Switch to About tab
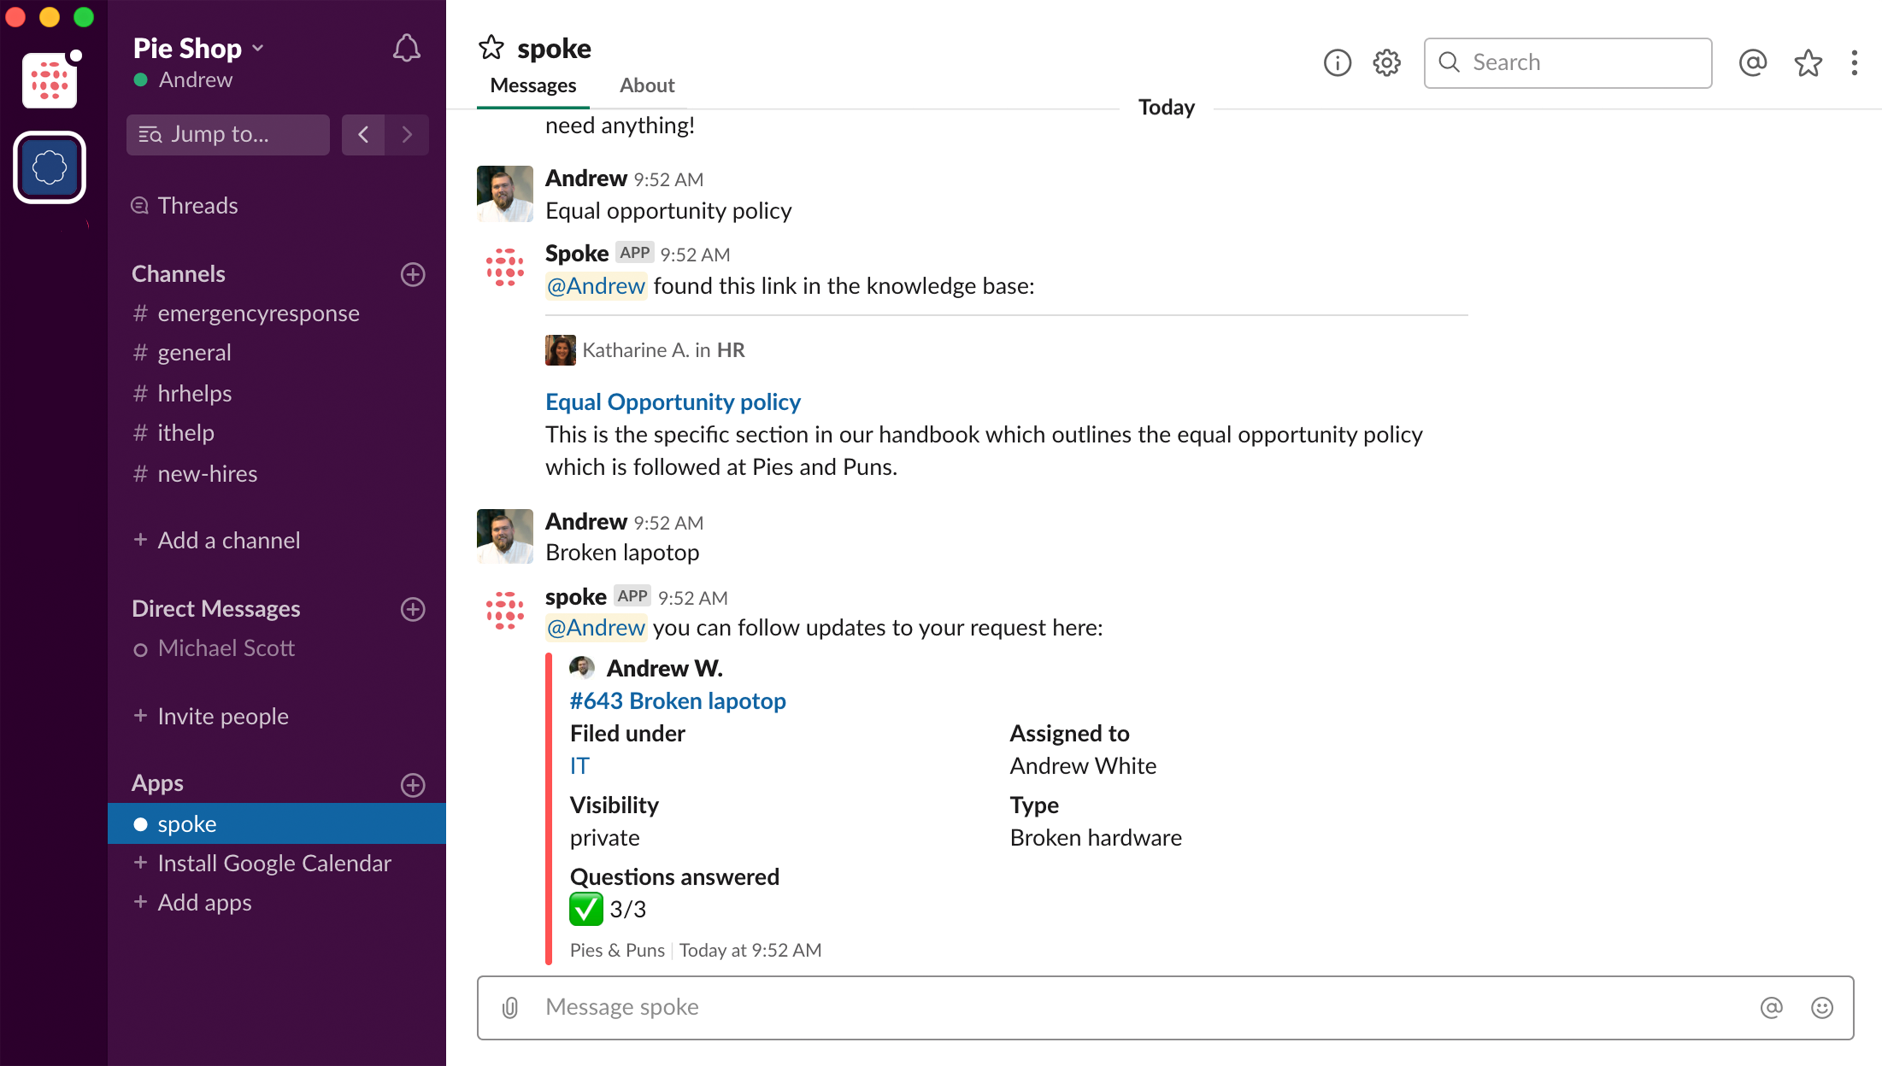 647,86
